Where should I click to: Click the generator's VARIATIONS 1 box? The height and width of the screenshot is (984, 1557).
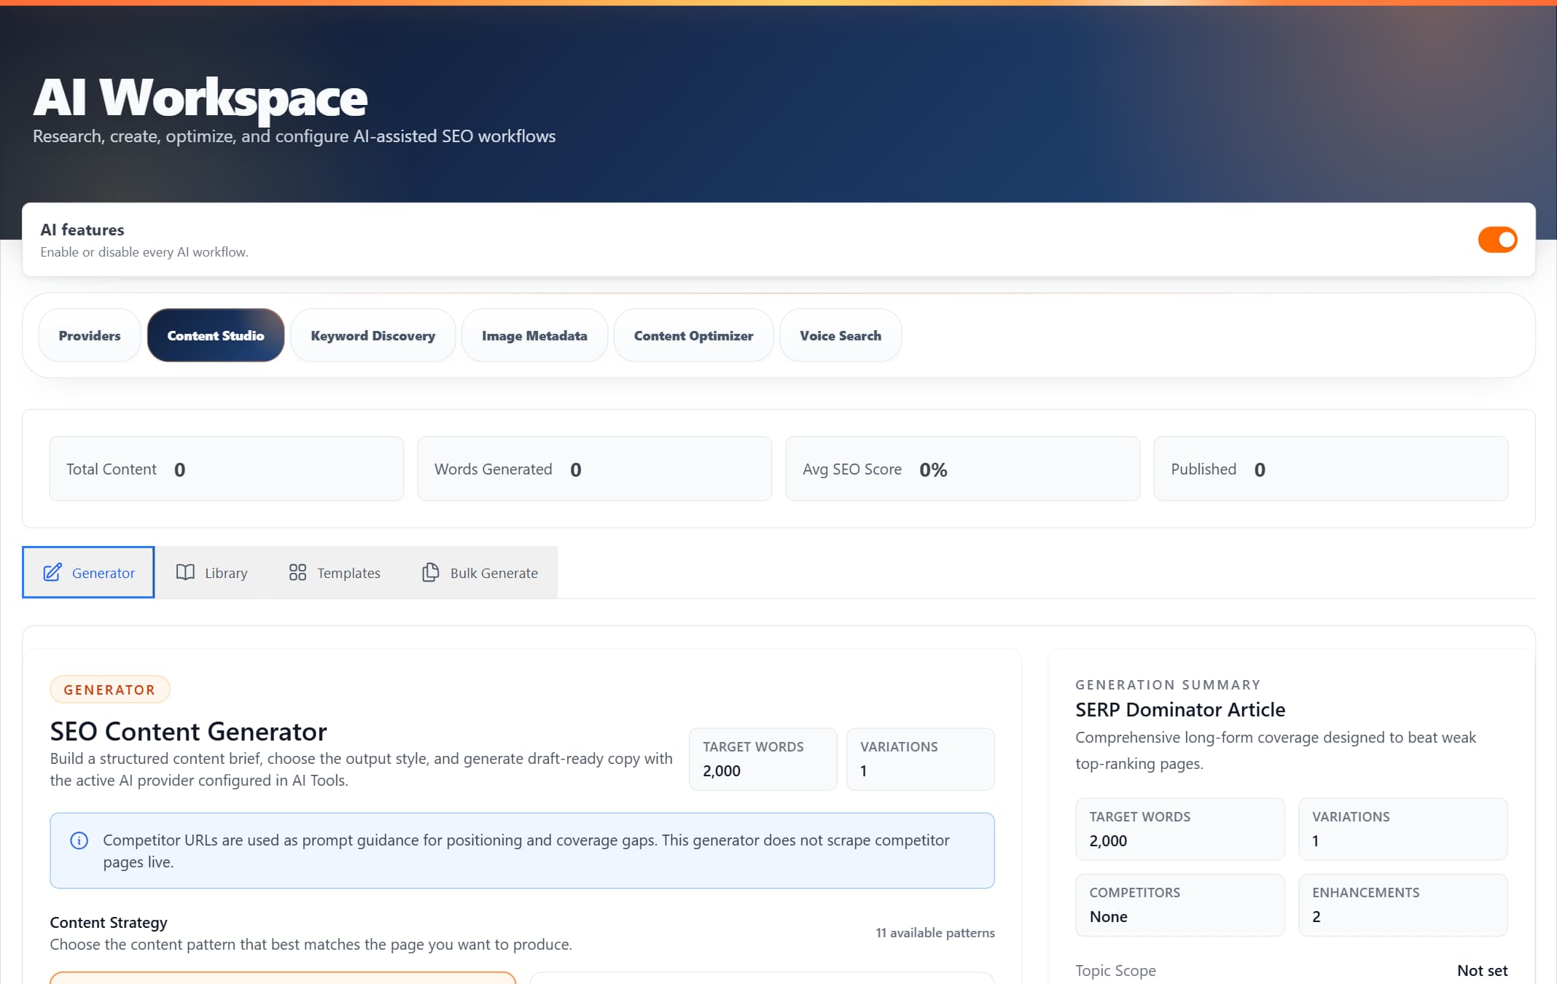pyautogui.click(x=921, y=759)
